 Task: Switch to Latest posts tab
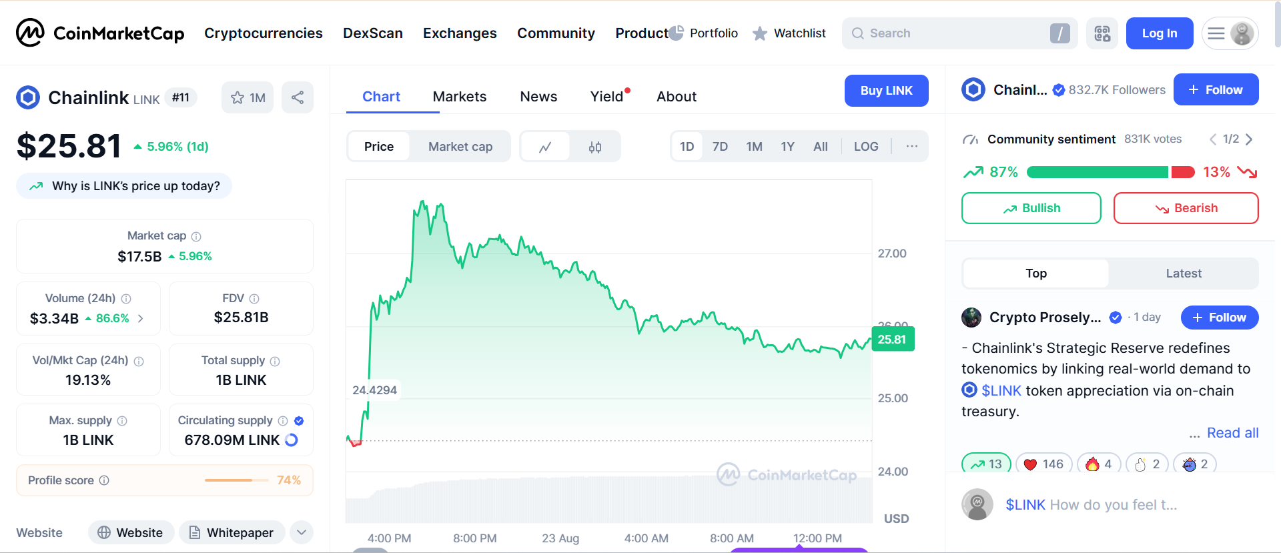click(1183, 273)
